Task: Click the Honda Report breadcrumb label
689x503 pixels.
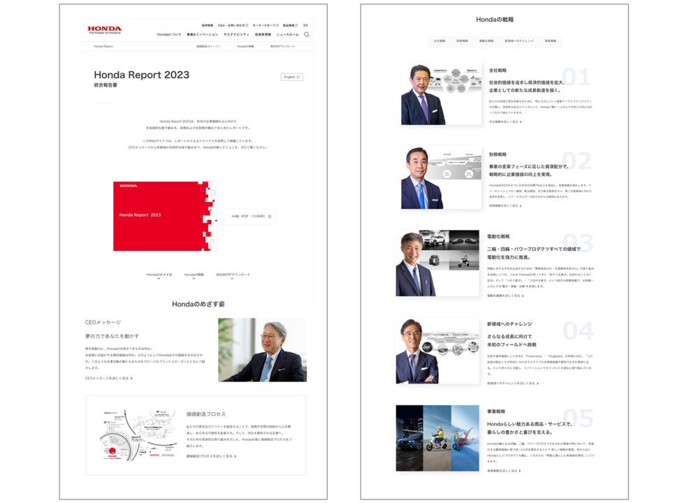Action: coord(103,47)
